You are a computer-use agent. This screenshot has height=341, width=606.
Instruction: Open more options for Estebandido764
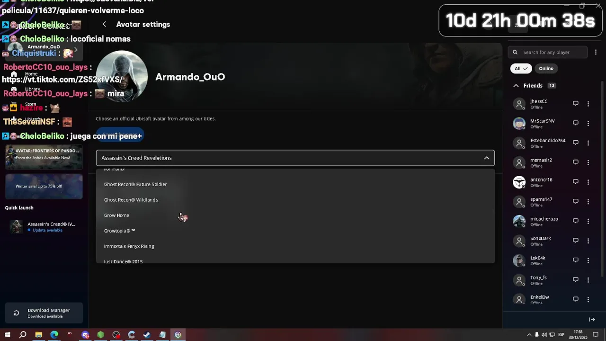(x=588, y=143)
